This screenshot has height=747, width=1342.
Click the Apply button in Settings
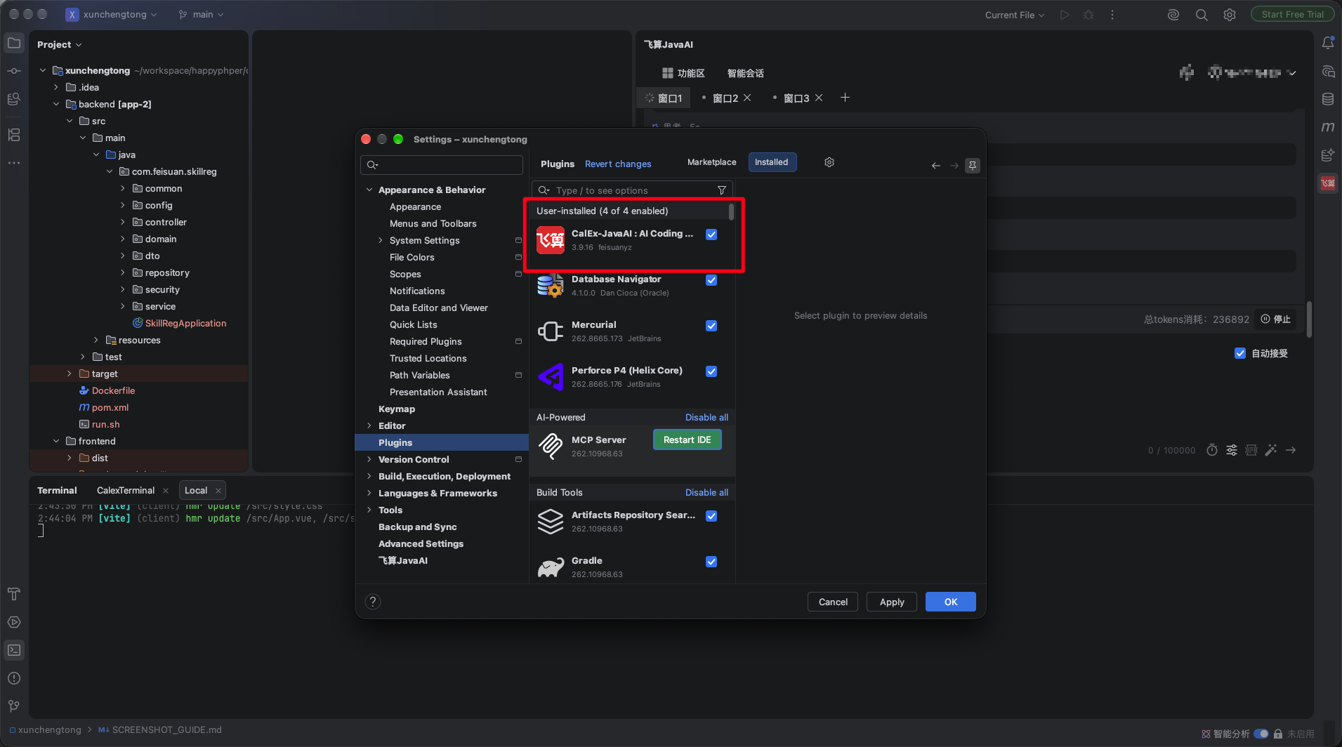(892, 602)
